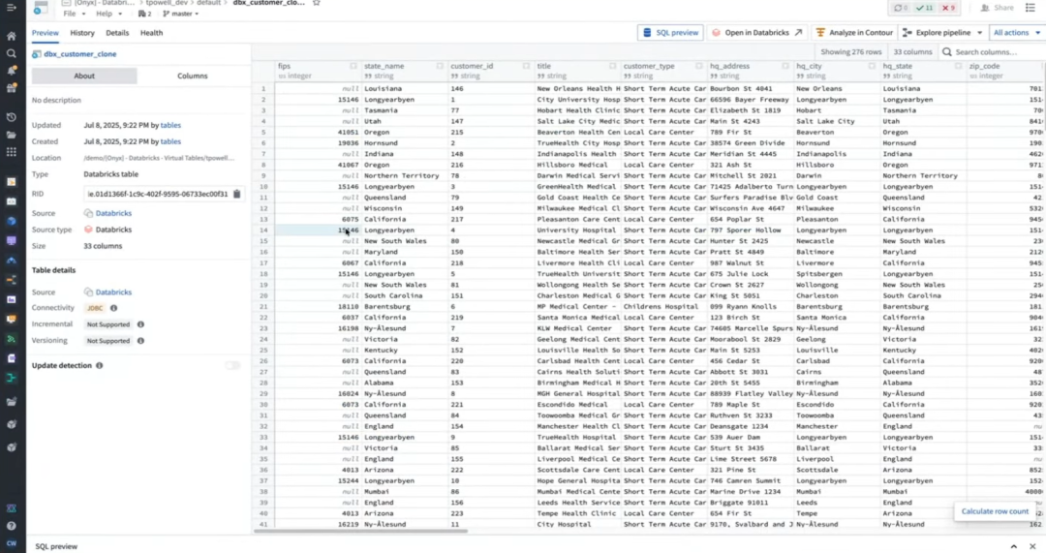The image size is (1046, 553).
Task: Click the horizontal table scrollbar
Action: tap(360, 531)
